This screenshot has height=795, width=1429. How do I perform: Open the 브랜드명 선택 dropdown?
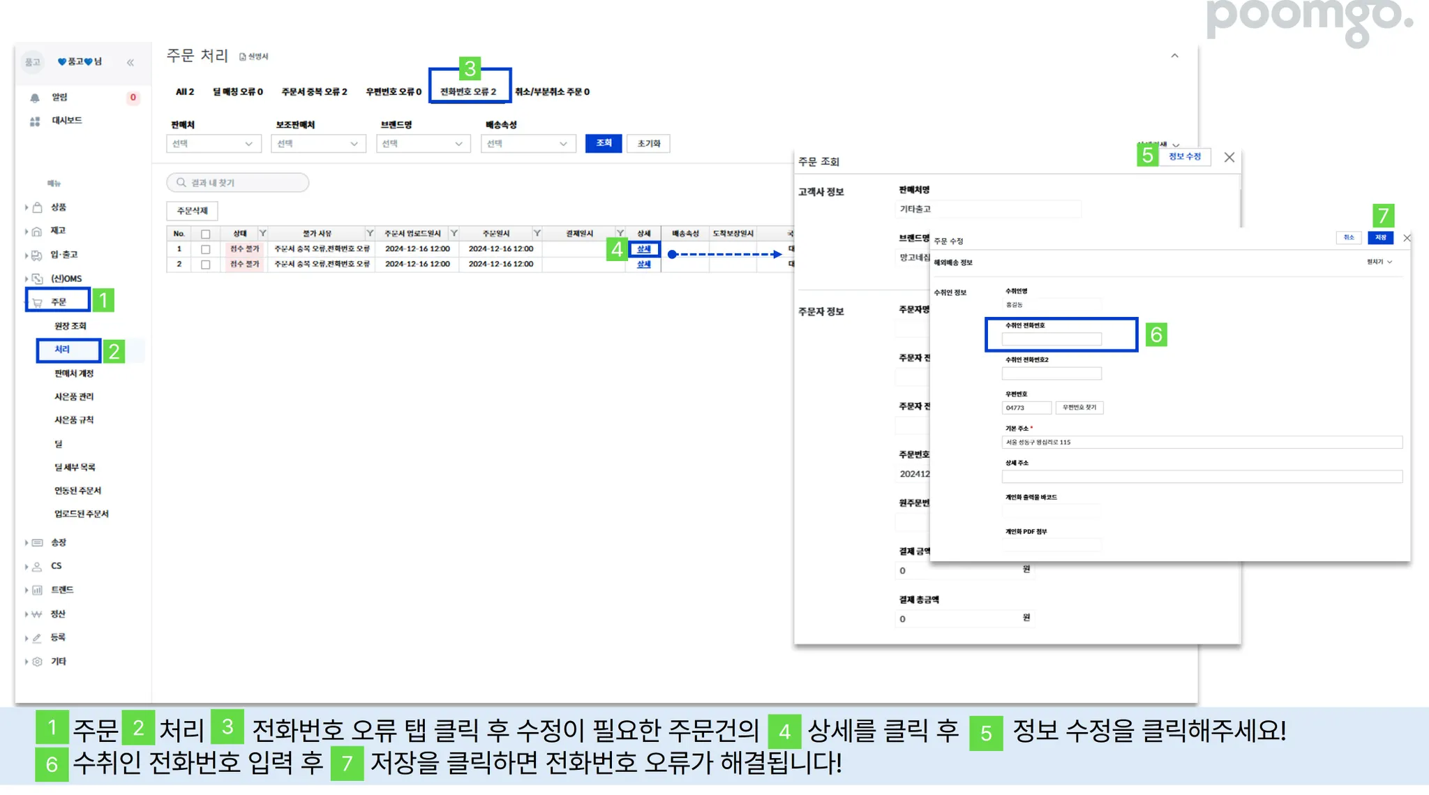click(x=423, y=144)
